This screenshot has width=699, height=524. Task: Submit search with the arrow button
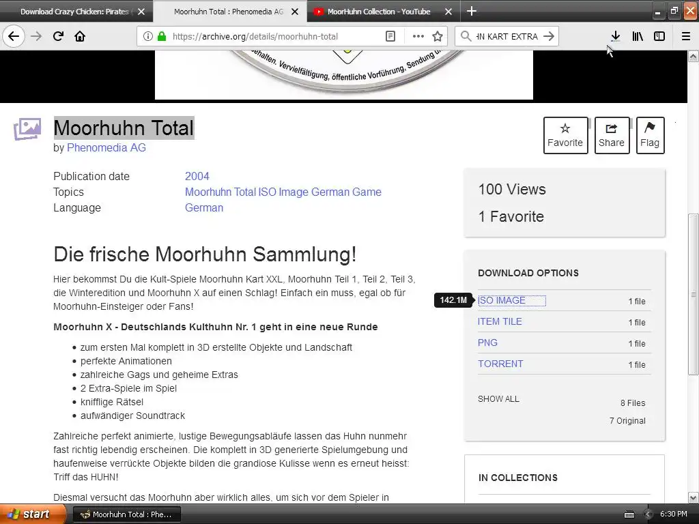[x=550, y=36]
